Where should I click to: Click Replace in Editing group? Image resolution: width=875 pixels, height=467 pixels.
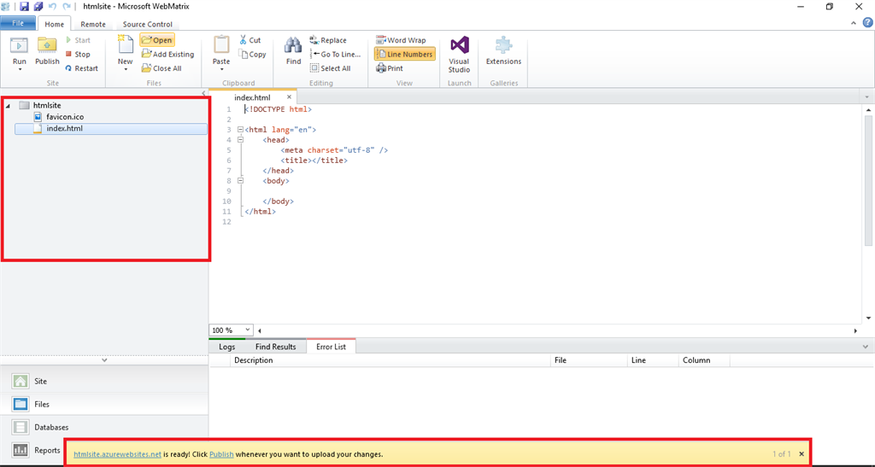click(x=328, y=40)
